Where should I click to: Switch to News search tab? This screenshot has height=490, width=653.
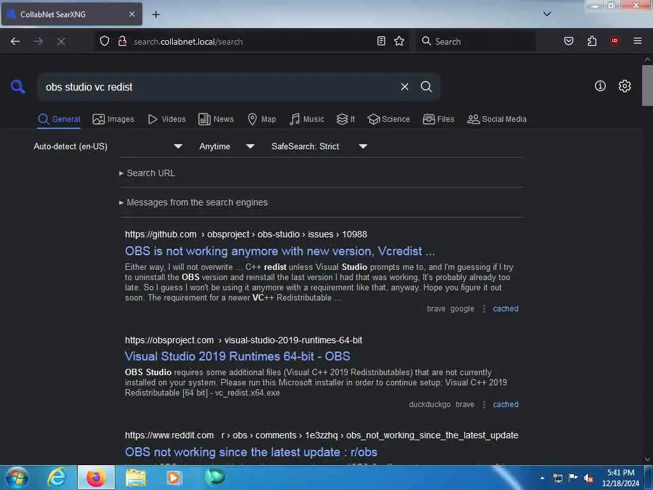tap(216, 119)
